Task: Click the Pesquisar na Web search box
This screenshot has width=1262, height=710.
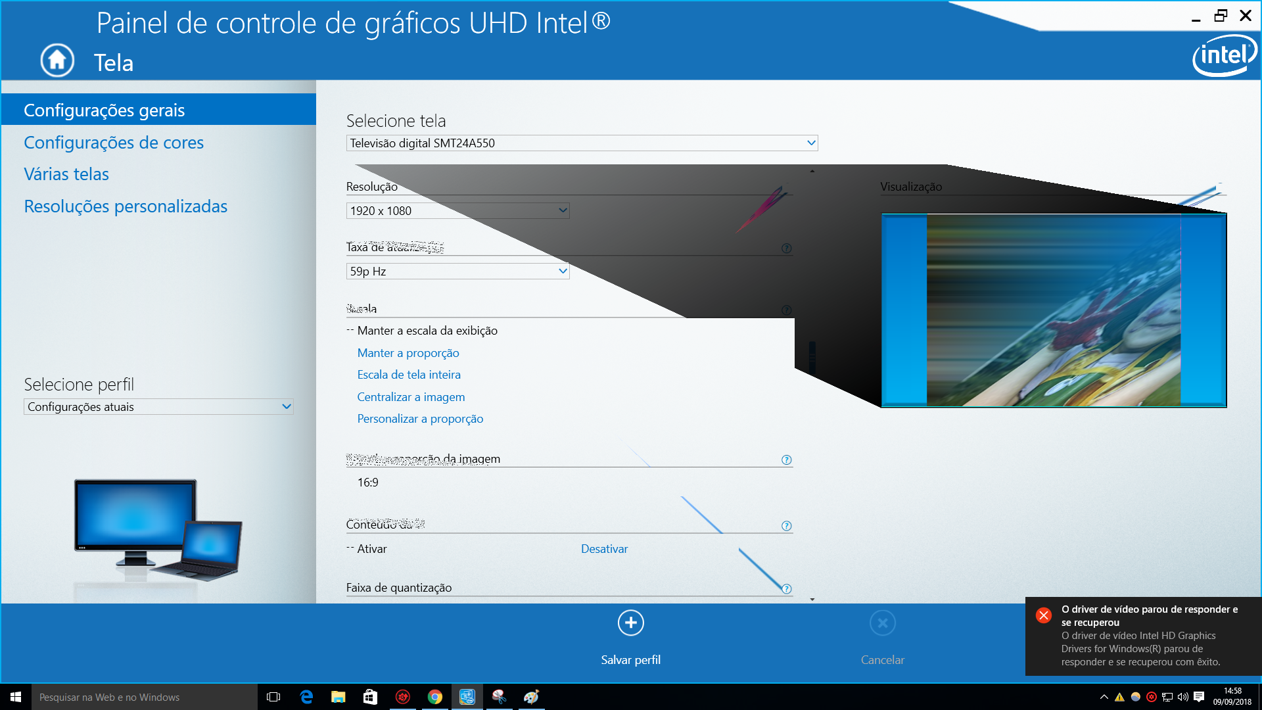Action: click(x=145, y=697)
